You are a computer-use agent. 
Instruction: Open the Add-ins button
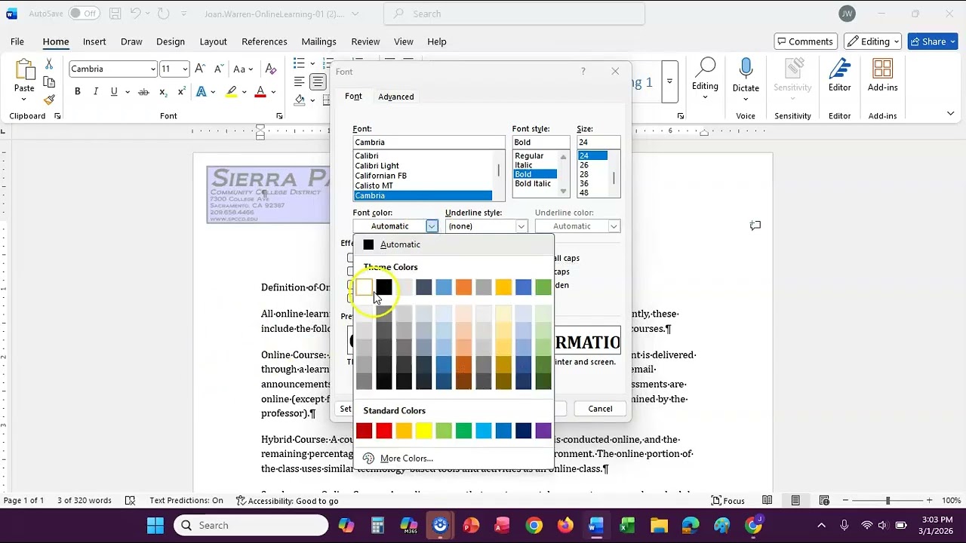pos(882,75)
